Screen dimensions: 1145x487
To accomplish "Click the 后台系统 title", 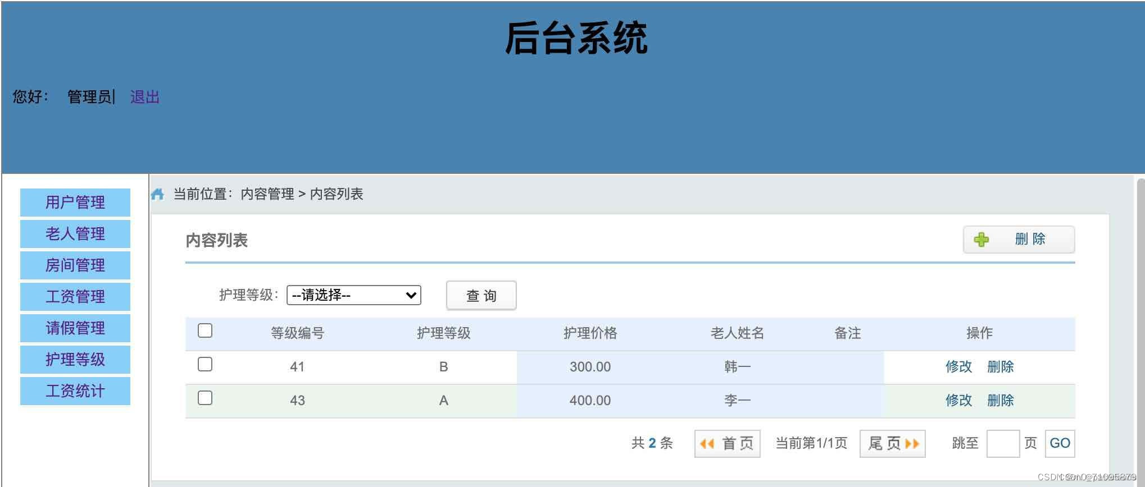I will 576,39.
